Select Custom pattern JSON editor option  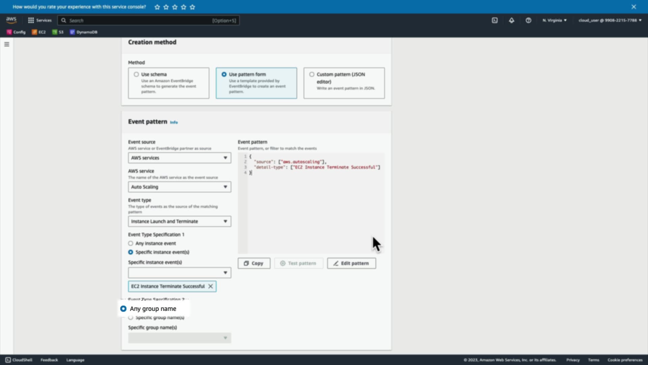(312, 74)
